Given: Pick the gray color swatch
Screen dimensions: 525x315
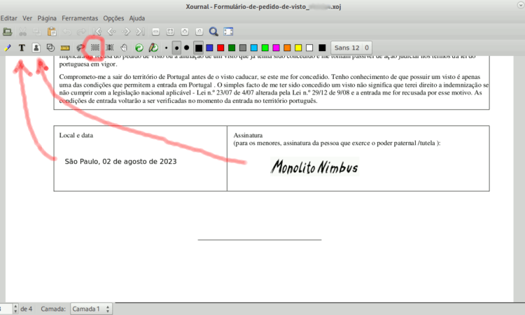Looking at the screenshot, I should pyautogui.click(x=243, y=48).
